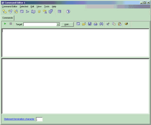Viewport: 151px width, 125px height.
Task: Open the Command Editor menu
Action: tap(10, 7)
